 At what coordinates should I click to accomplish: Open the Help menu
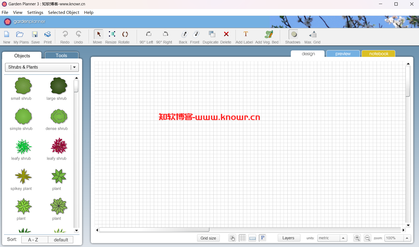click(89, 13)
